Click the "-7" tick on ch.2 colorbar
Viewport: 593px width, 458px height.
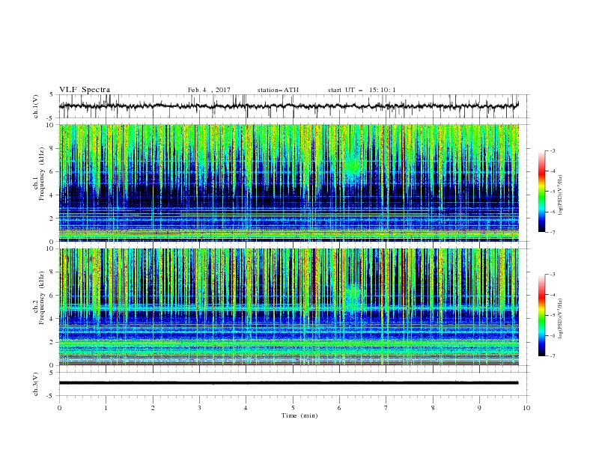point(553,355)
